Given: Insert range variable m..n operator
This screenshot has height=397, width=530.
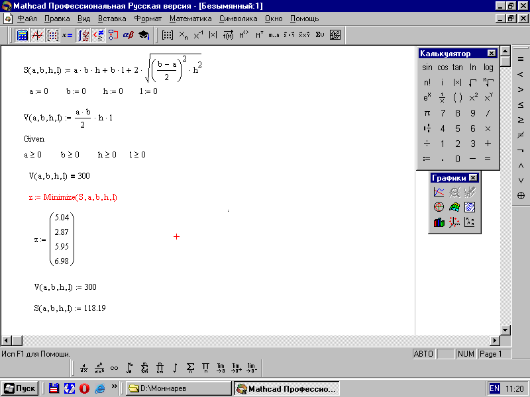Looking at the screenshot, I should point(274,35).
